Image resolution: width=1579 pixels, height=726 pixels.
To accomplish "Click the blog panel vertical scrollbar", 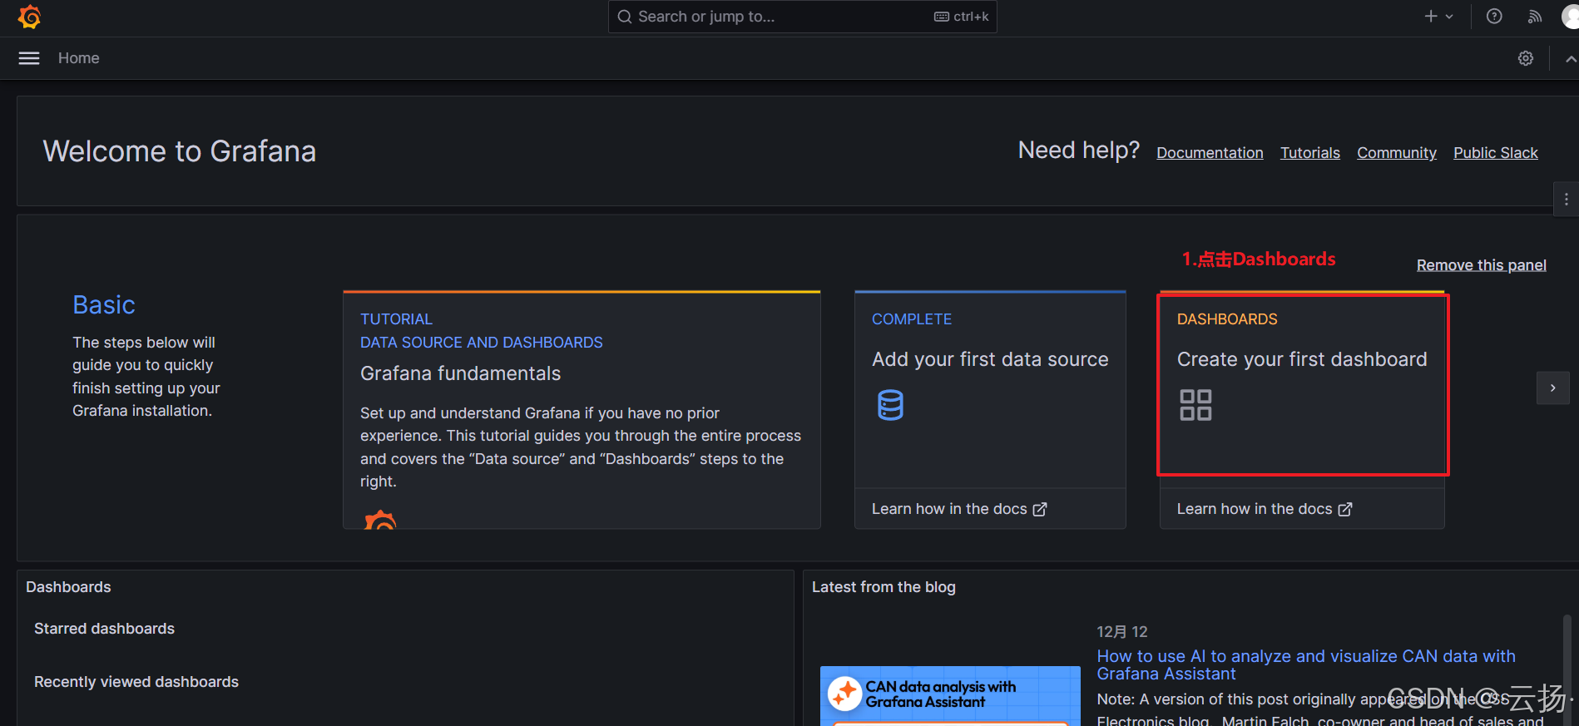I will 1567,669.
